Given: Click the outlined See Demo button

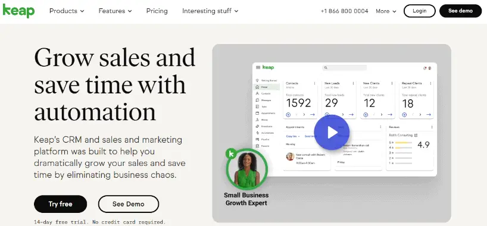Looking at the screenshot, I should [x=129, y=204].
